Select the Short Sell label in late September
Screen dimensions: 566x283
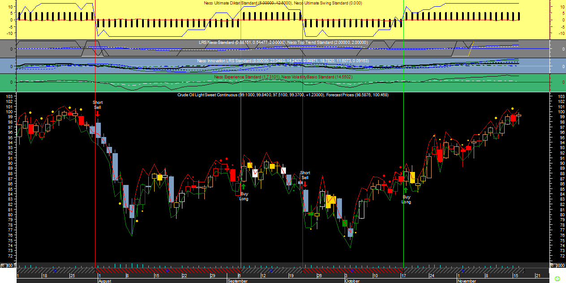pyautogui.click(x=305, y=175)
